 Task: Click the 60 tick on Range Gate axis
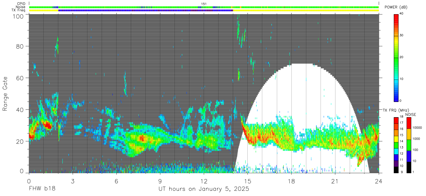pos(20,78)
